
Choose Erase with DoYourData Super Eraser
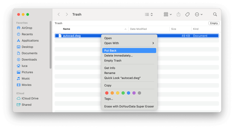point(129,106)
